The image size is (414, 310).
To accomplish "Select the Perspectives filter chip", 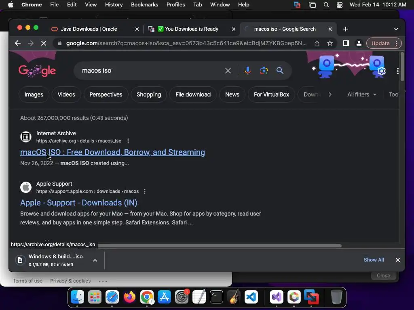I will point(106,94).
